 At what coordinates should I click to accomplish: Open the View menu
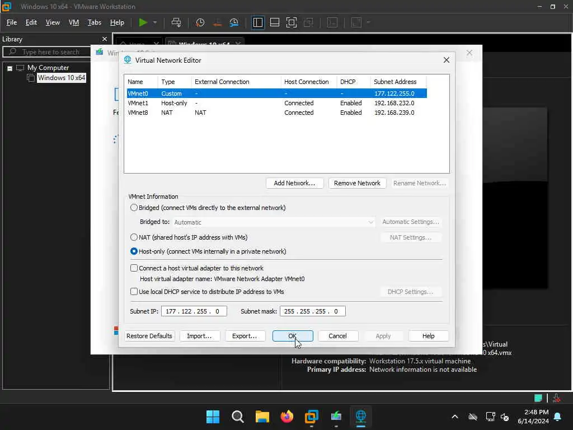point(53,22)
